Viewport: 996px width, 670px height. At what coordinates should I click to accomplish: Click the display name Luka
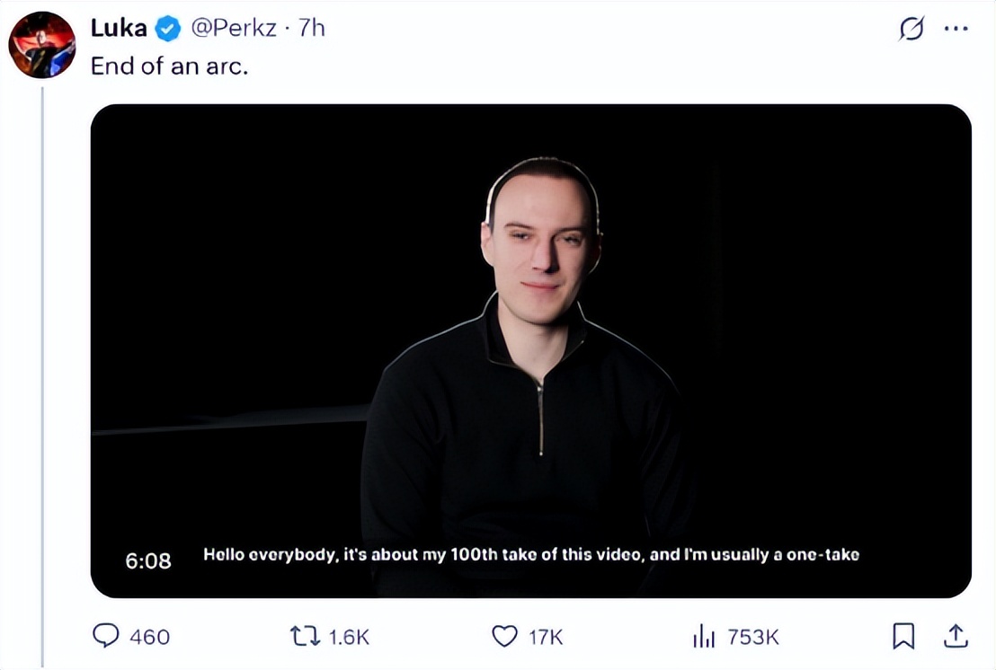point(119,29)
